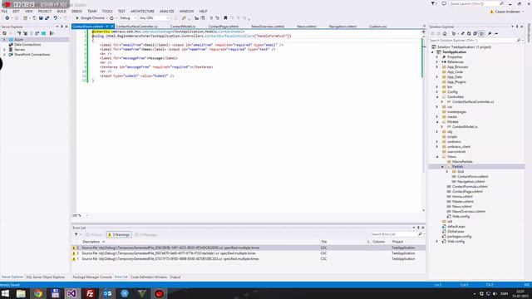Viewport: 532px width, 299px height.
Task: Open the DEBUG menu
Action: 76,11
